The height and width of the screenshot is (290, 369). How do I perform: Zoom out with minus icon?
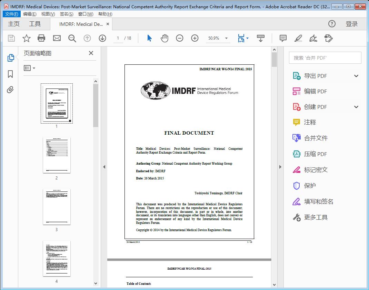click(x=180, y=38)
